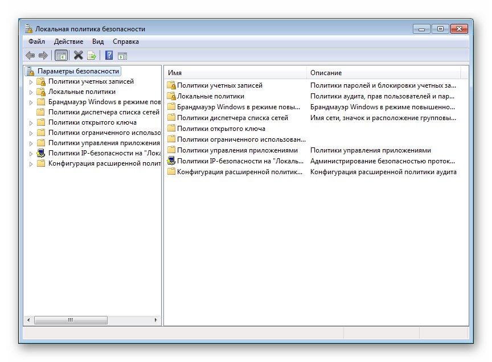492x362 pixels.
Task: Minimize the Локальная политика безопасности window
Action: click(421, 29)
